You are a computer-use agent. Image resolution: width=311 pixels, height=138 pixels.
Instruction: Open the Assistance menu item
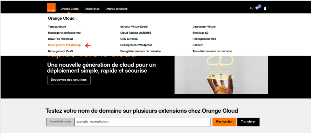tap(92, 9)
